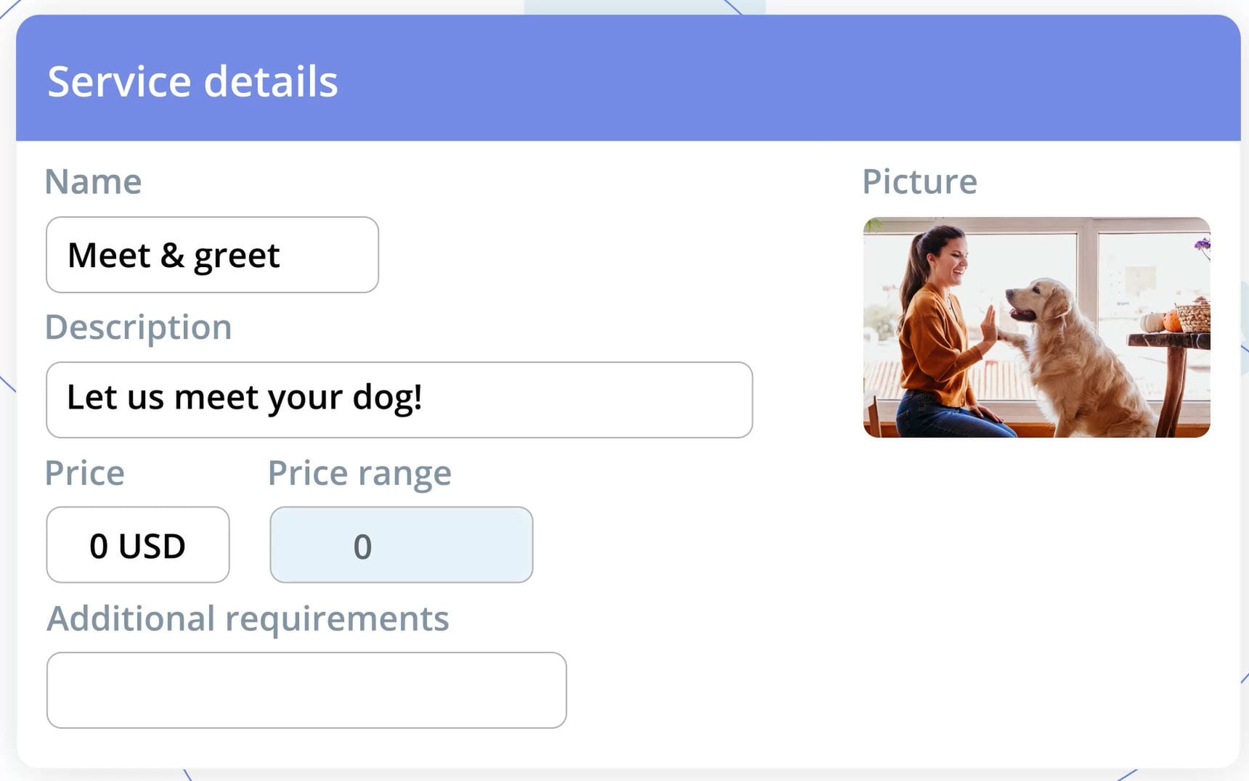Click the Name field label

[93, 181]
